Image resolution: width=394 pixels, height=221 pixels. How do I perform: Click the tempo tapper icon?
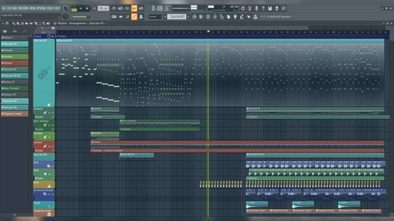[x=242, y=17]
